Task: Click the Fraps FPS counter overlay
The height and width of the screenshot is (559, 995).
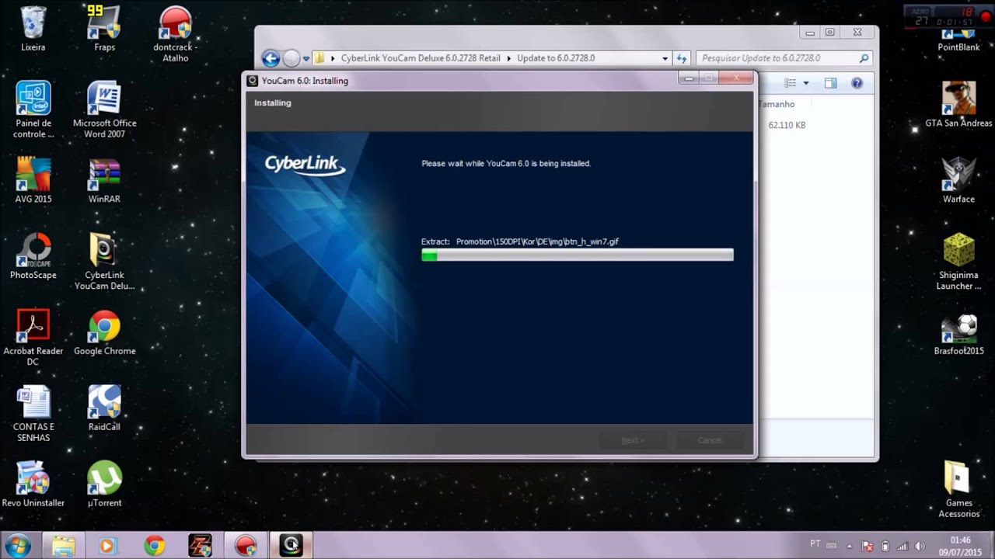Action: click(96, 10)
